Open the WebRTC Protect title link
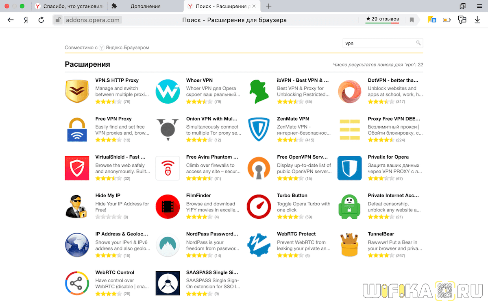This screenshot has width=488, height=305. [296, 234]
